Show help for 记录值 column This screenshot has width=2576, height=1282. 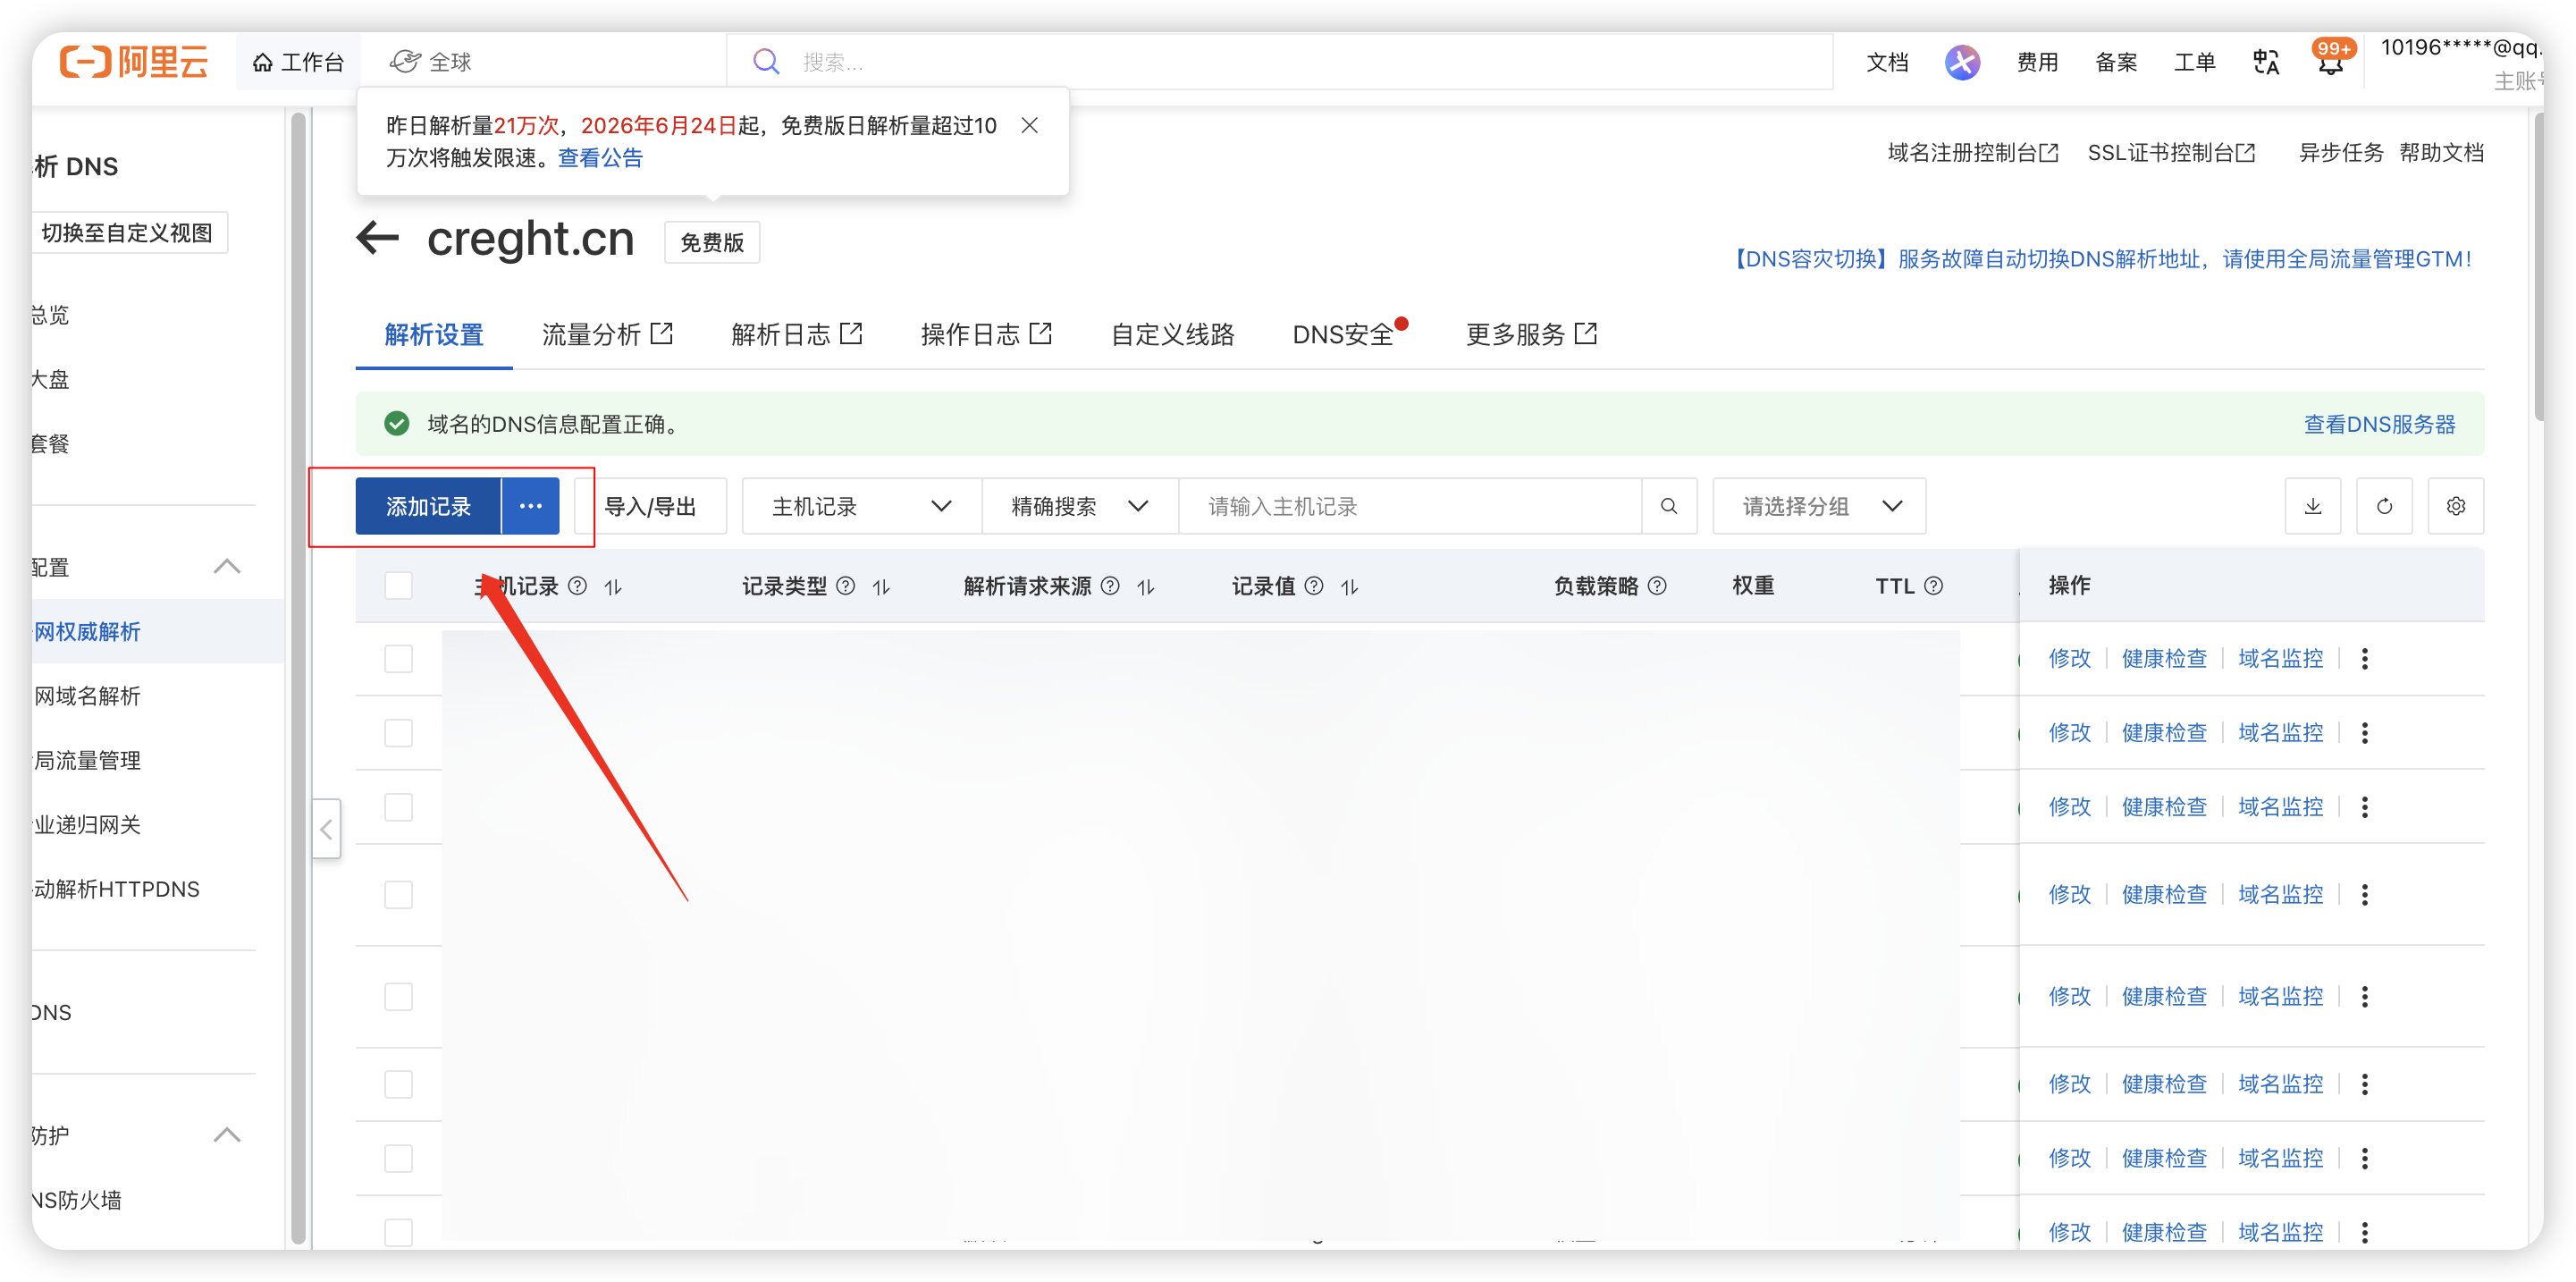(1314, 585)
